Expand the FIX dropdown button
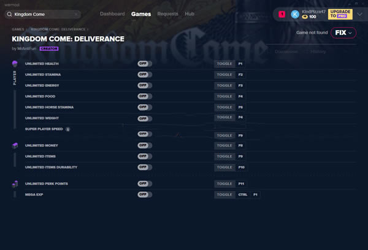Image resolution: width=368 pixels, height=250 pixels. tap(343, 32)
